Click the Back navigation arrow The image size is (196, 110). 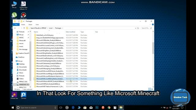15,28
